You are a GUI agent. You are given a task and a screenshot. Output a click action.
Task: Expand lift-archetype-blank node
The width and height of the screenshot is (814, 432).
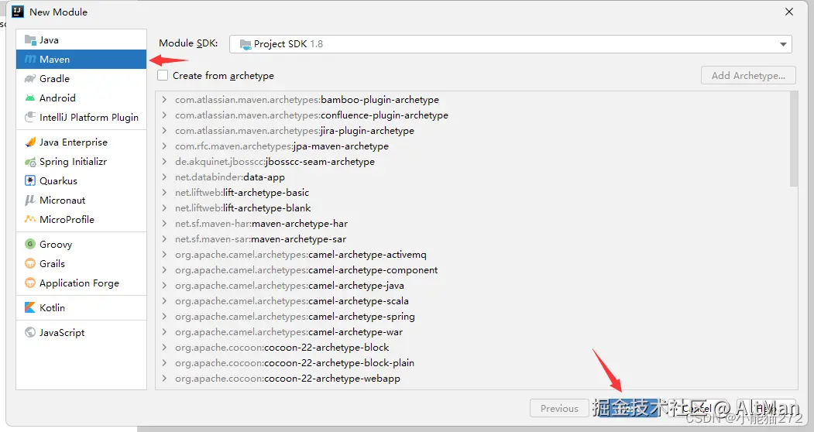164,208
